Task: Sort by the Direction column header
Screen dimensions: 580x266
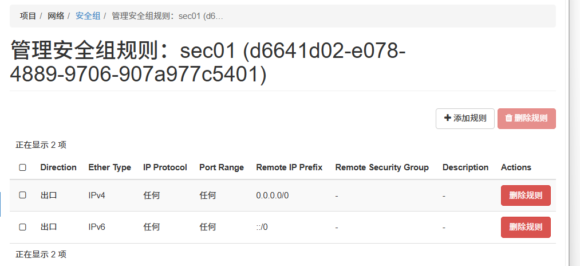Action: pyautogui.click(x=58, y=167)
